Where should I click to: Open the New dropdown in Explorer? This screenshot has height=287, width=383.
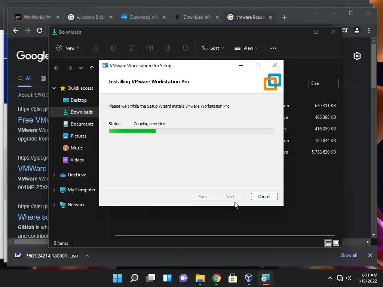[x=68, y=48]
